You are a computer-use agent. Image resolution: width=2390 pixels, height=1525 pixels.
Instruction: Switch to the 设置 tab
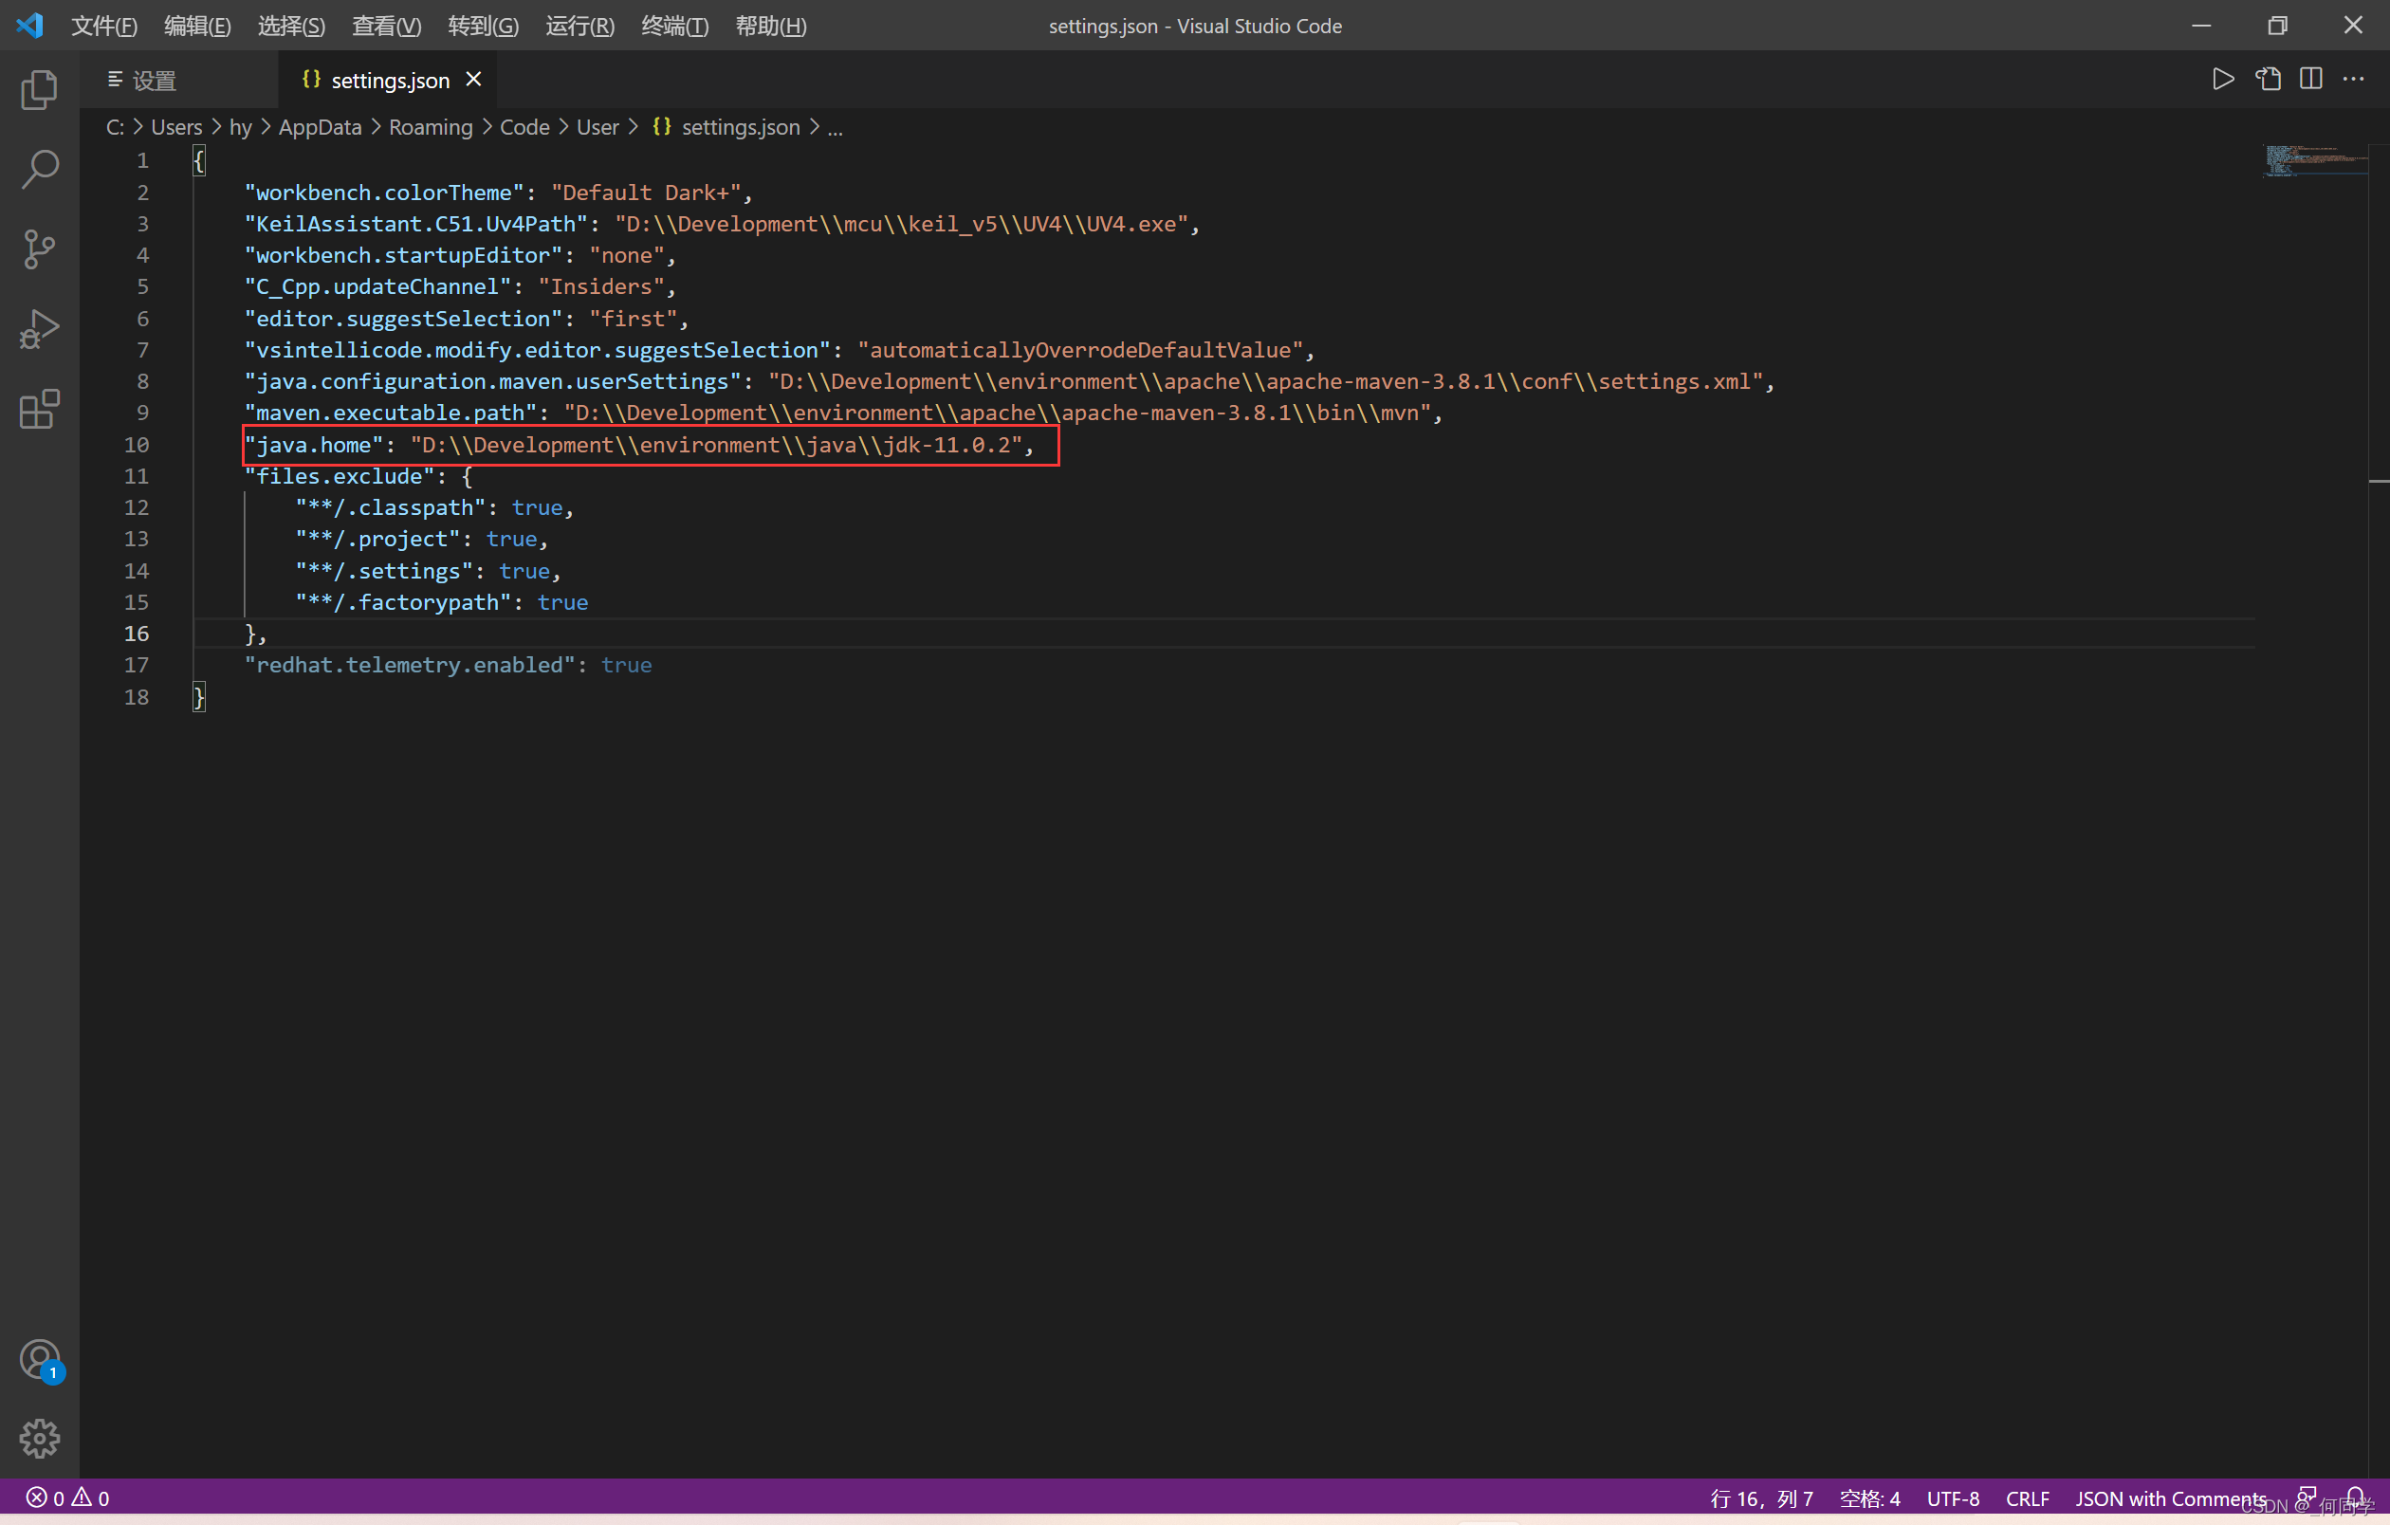click(154, 81)
